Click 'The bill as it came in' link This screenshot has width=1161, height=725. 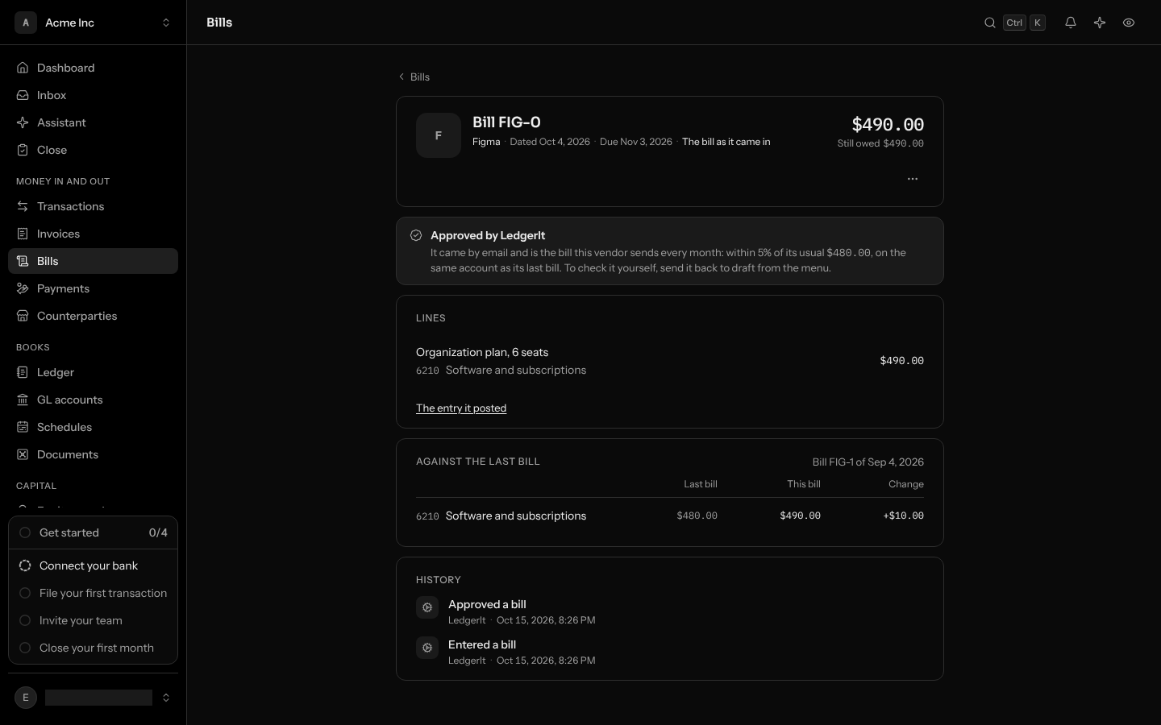726,142
